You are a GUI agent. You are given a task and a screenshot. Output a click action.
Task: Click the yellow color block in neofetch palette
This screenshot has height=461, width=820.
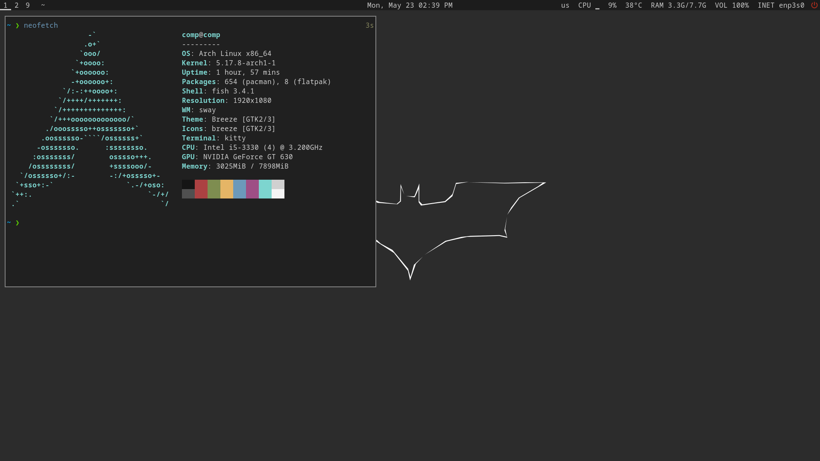point(226,189)
